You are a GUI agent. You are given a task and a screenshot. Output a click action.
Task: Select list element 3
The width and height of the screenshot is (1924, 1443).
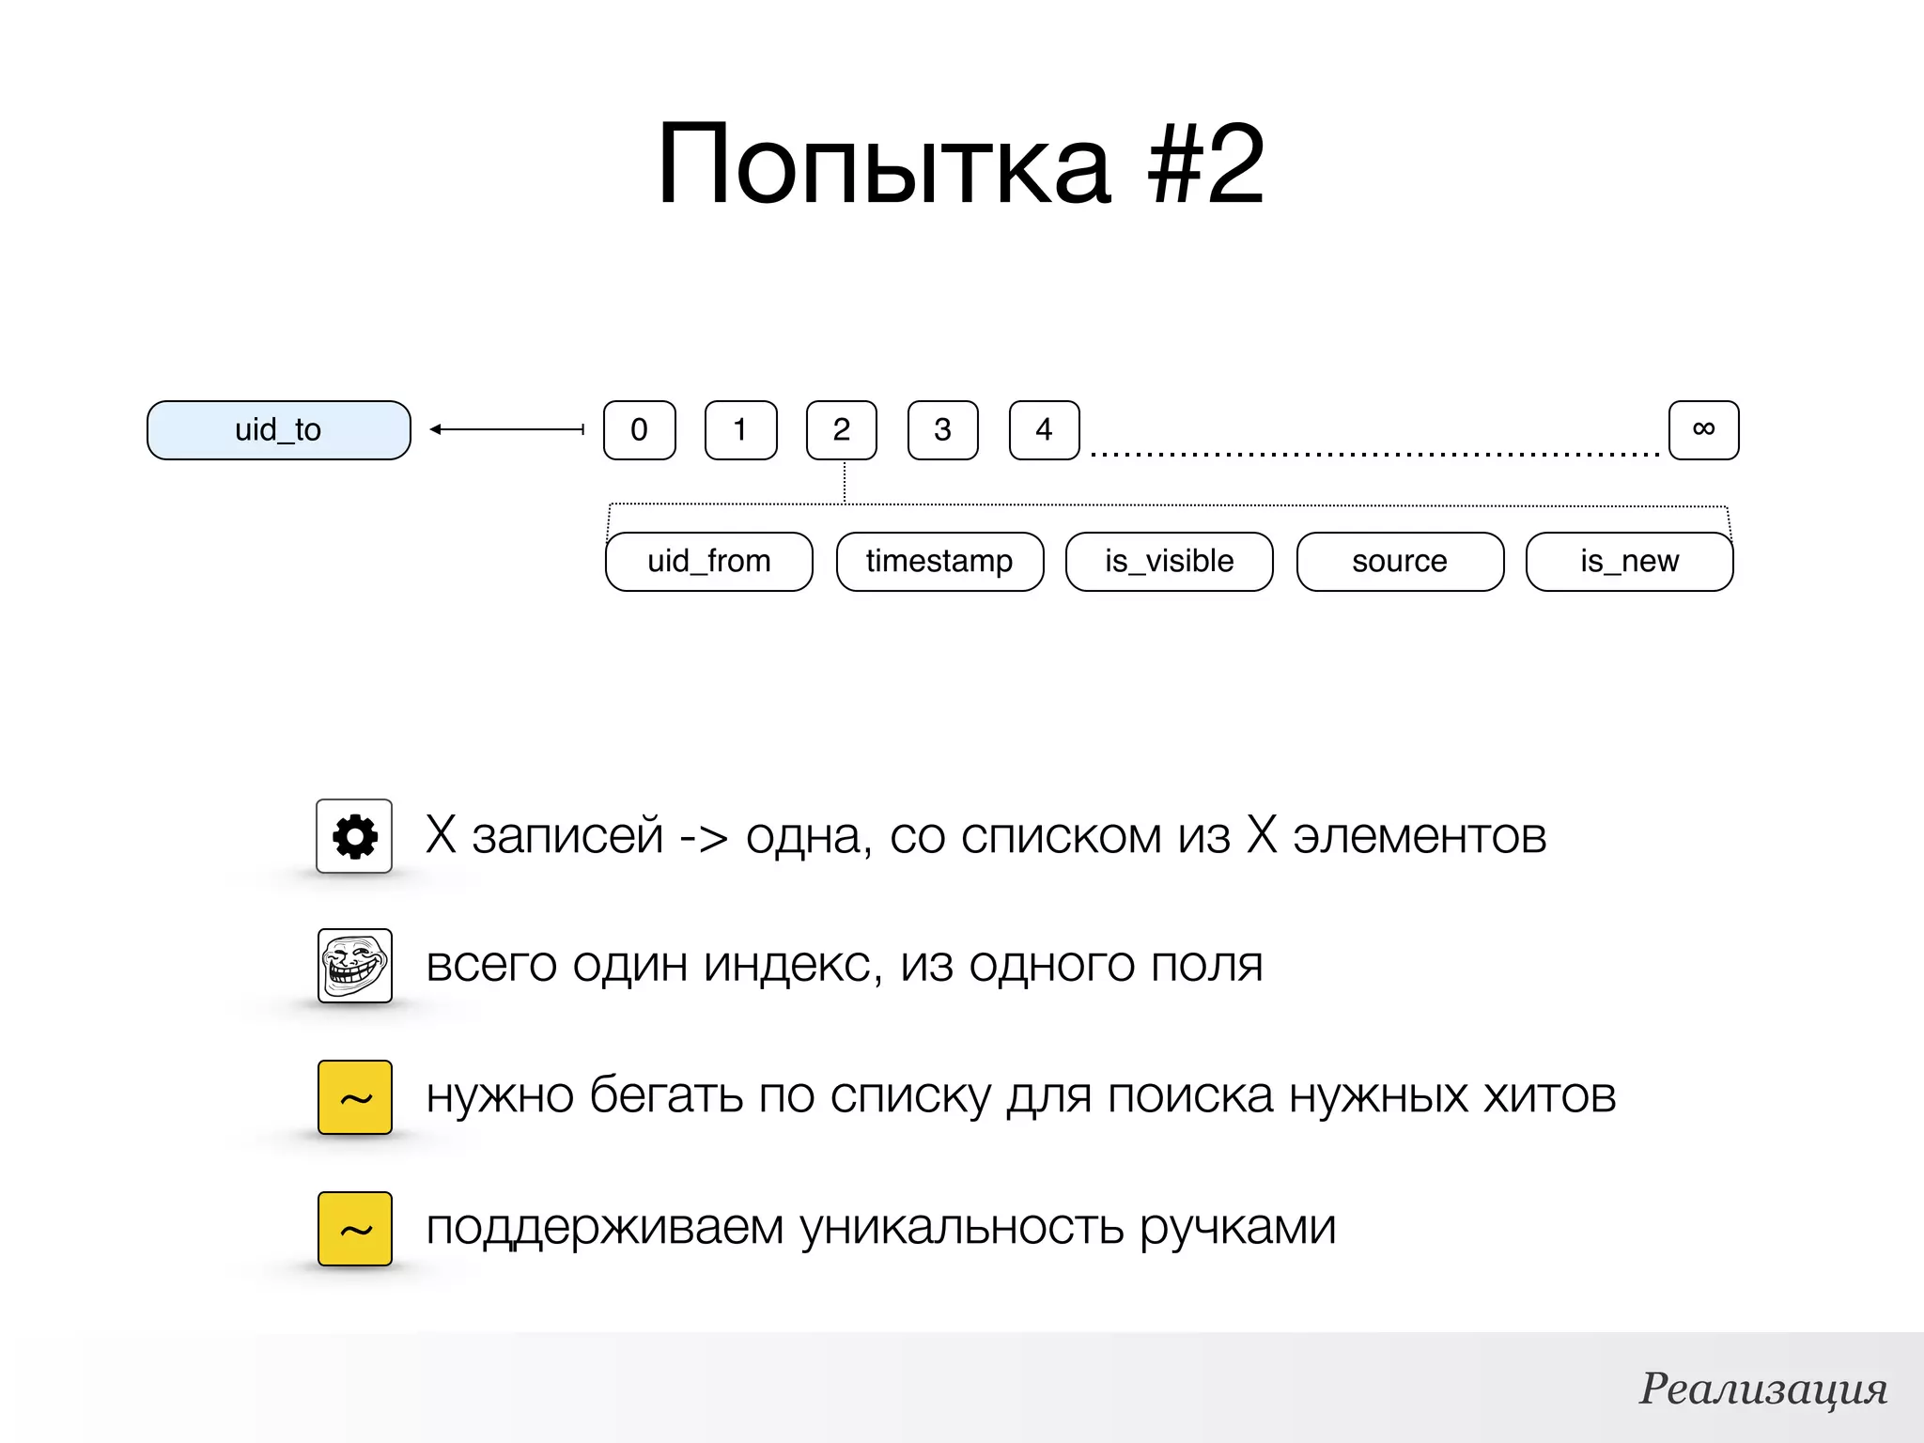(943, 430)
